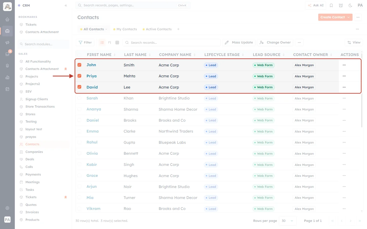Switch to list view icon
The width and height of the screenshot is (367, 229).
pyautogui.click(x=102, y=42)
